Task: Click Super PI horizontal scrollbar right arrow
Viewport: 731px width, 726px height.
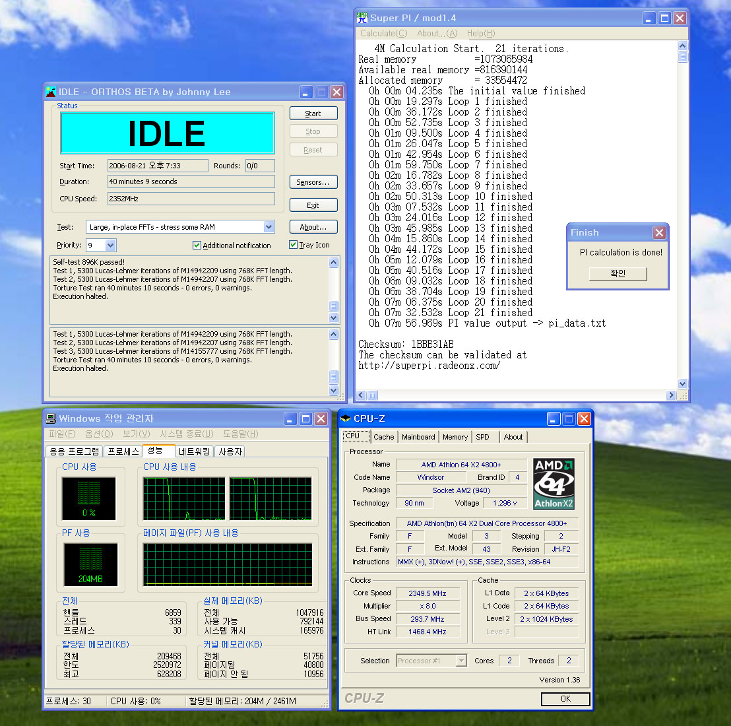Action: pyautogui.click(x=671, y=395)
